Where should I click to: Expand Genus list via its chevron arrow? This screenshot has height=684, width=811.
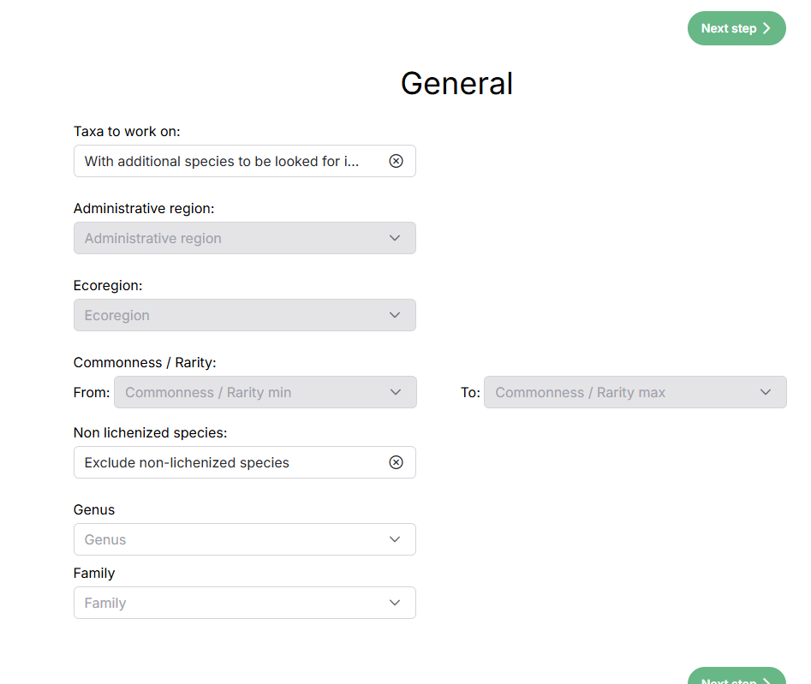[x=395, y=539]
